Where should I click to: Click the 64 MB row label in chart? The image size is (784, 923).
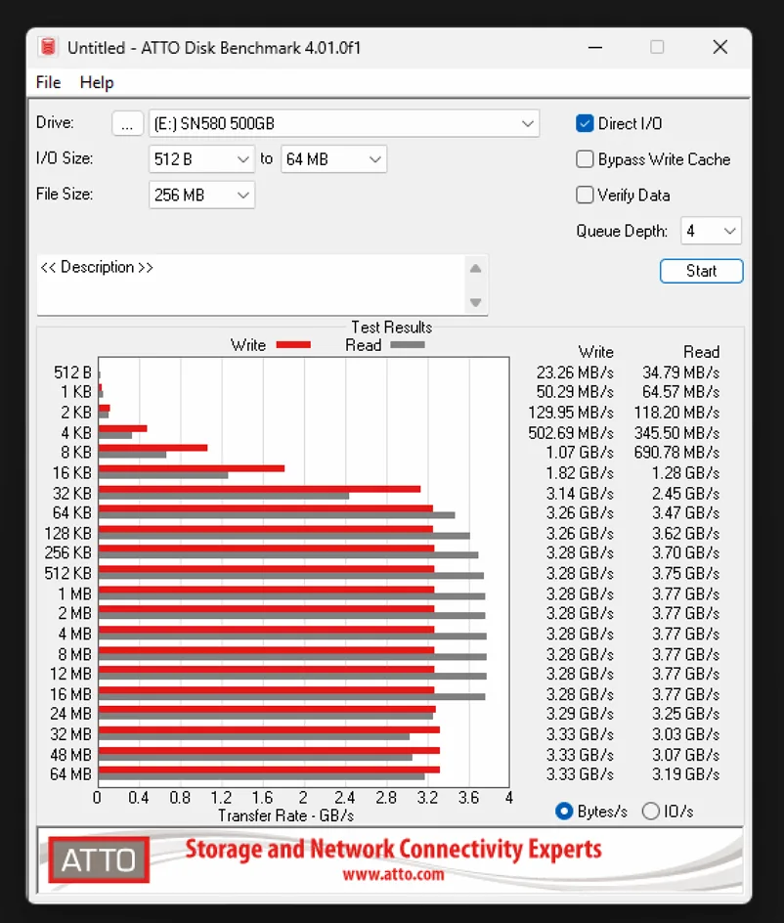coord(71,774)
